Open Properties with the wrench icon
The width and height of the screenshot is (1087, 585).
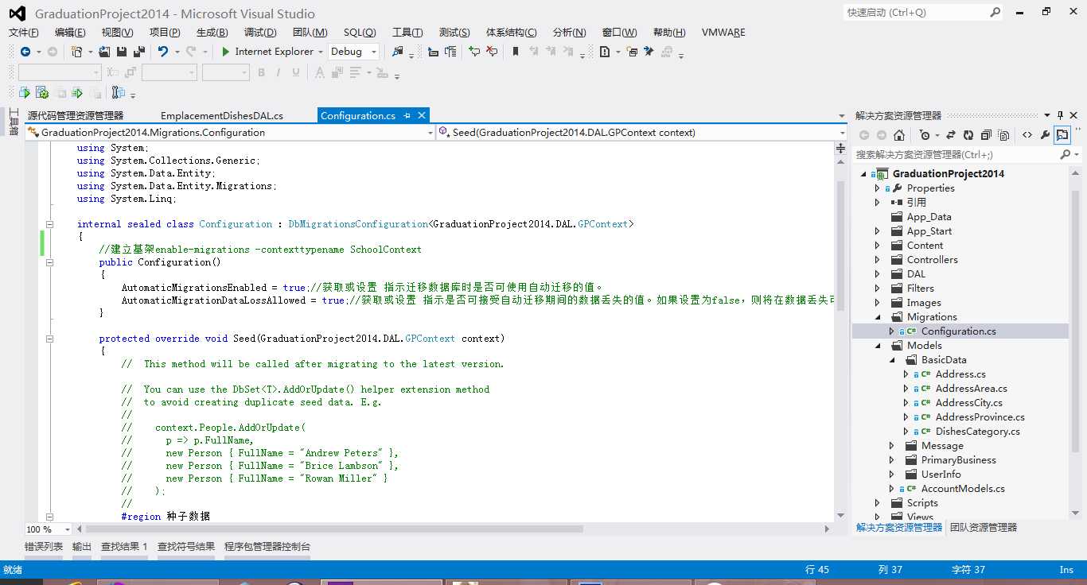(1045, 135)
